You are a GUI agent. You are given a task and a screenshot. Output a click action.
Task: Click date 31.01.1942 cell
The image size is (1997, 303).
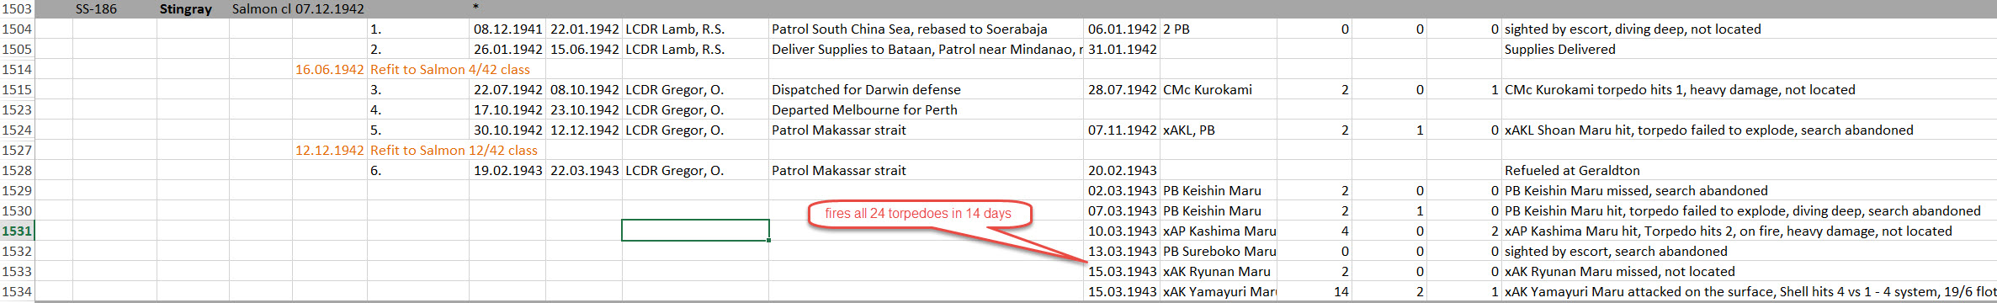click(x=1122, y=49)
